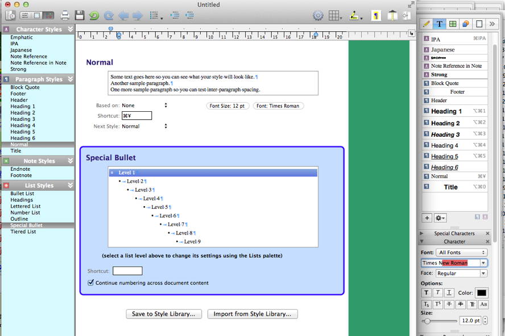Click Save to Style Library button

[163, 314]
